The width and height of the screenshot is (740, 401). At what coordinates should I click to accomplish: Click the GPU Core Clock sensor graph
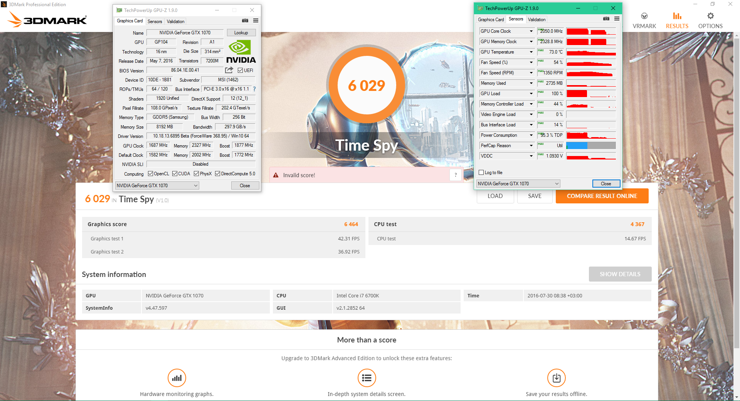pos(591,31)
